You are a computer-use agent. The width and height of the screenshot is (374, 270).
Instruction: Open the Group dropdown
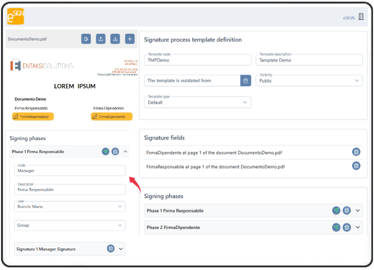(69, 225)
